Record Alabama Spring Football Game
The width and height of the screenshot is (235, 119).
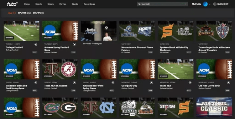pyautogui.click(x=74, y=44)
